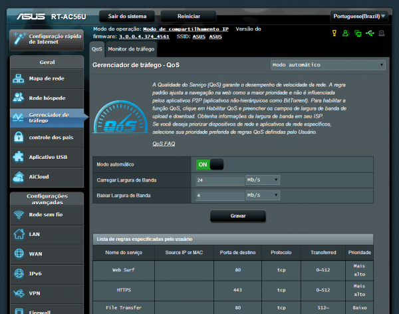Click the Reiniciar button
The width and height of the screenshot is (399, 314).
[x=189, y=16]
